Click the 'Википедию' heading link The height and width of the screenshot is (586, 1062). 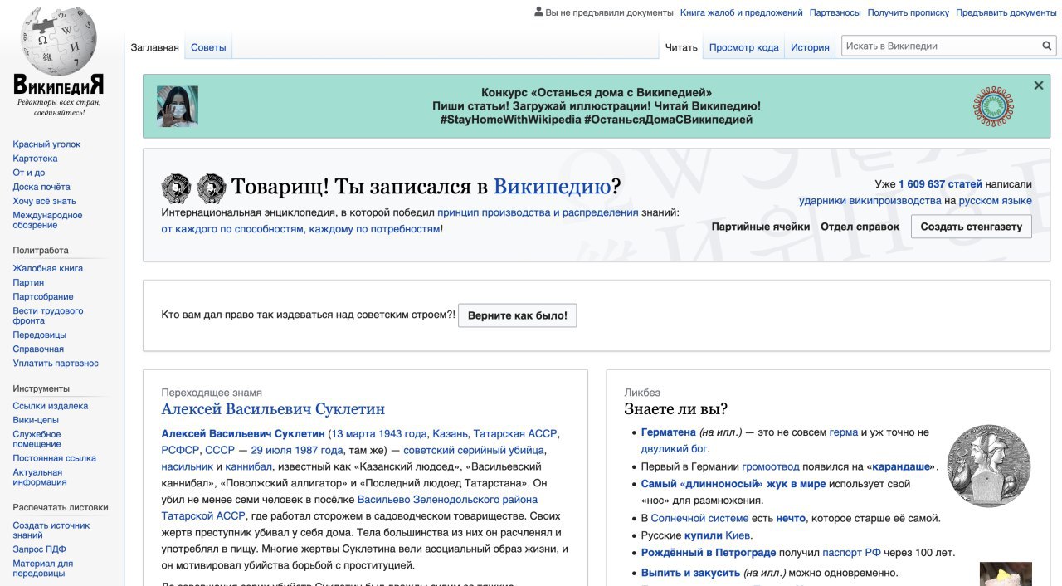(552, 187)
